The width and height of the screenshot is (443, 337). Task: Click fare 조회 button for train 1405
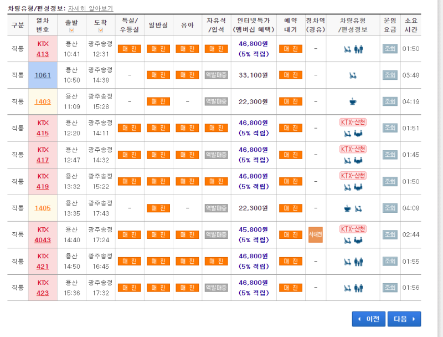coord(390,208)
